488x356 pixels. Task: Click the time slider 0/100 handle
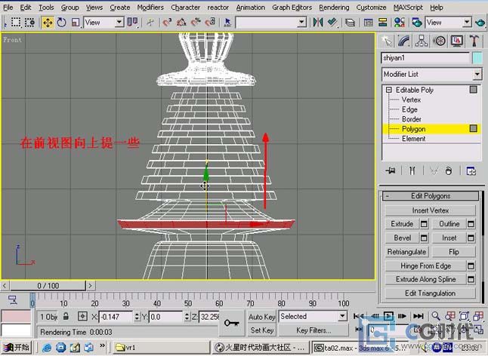coord(48,286)
